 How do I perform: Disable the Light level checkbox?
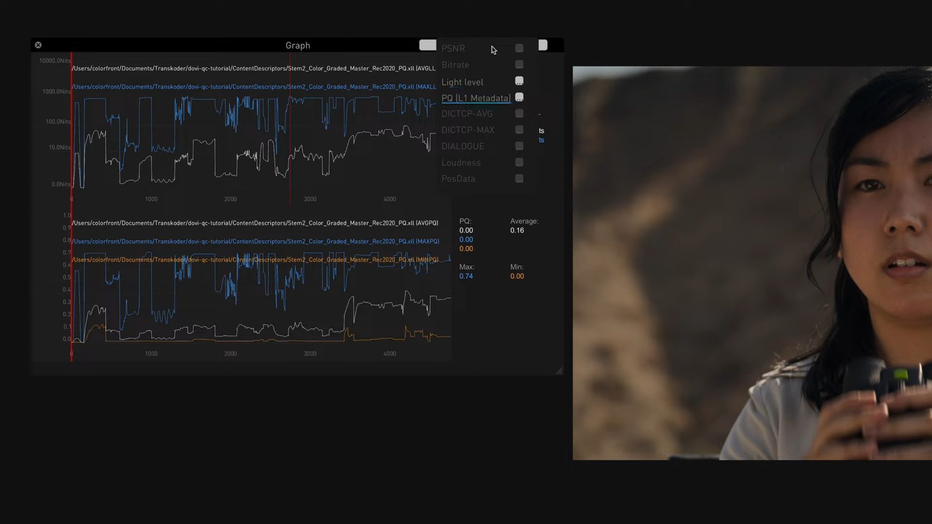[x=519, y=81]
